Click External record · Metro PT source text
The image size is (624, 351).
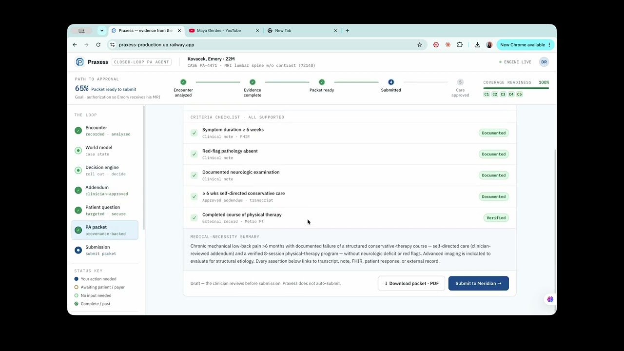coord(233,221)
